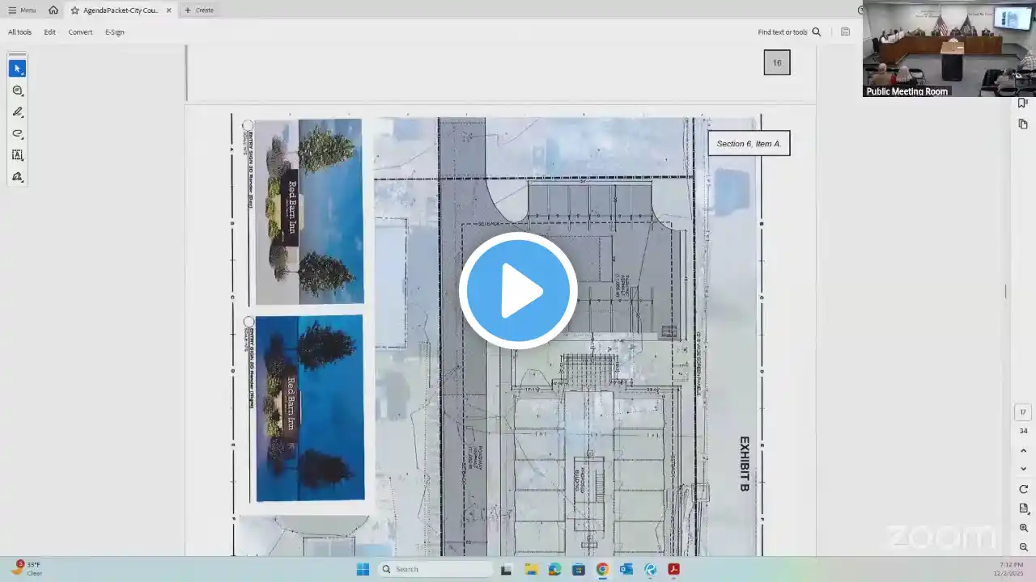Open the Menu hamburger dropdown
The width and height of the screenshot is (1036, 582).
22,10
